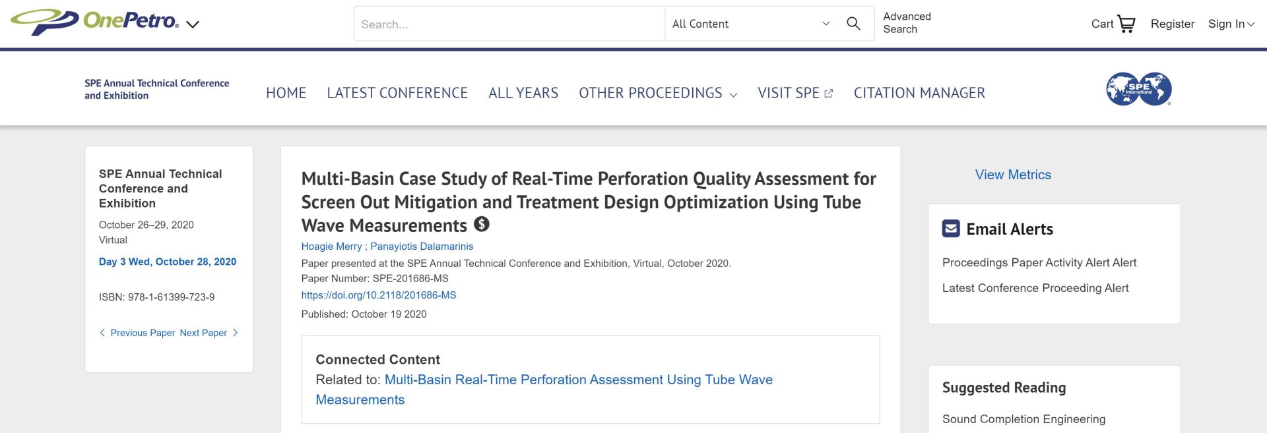Click author Hoagie Merry's name
Image resolution: width=1267 pixels, height=433 pixels.
tap(331, 246)
